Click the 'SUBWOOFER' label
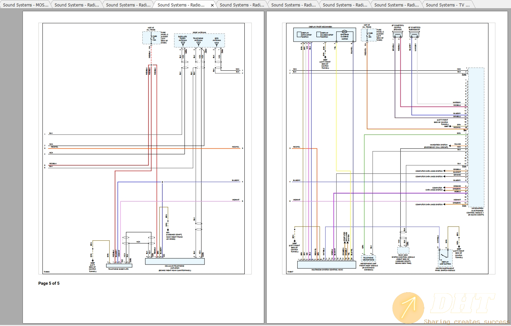The height and width of the screenshot is (326, 511). [x=414, y=29]
